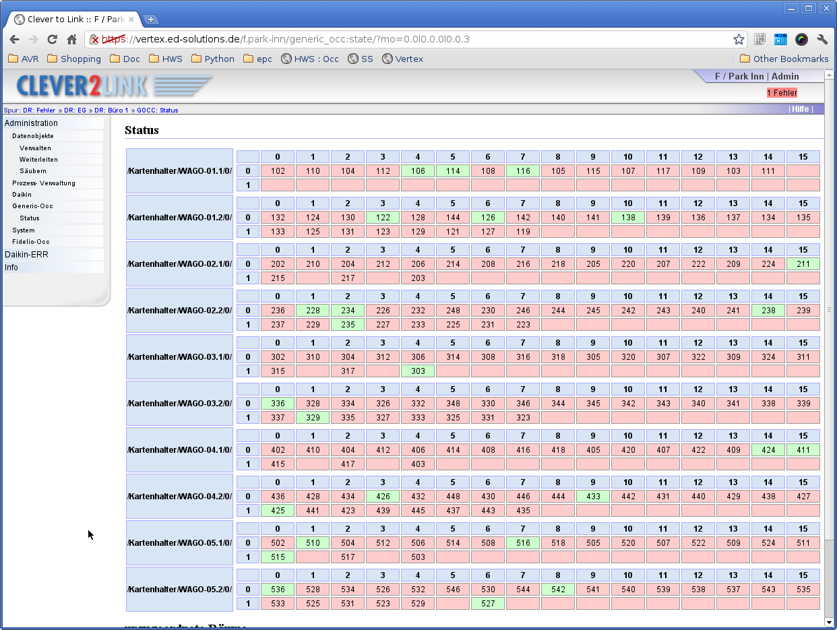Image resolution: width=837 pixels, height=630 pixels.
Task: Go to the browser home icon
Action: [x=72, y=39]
